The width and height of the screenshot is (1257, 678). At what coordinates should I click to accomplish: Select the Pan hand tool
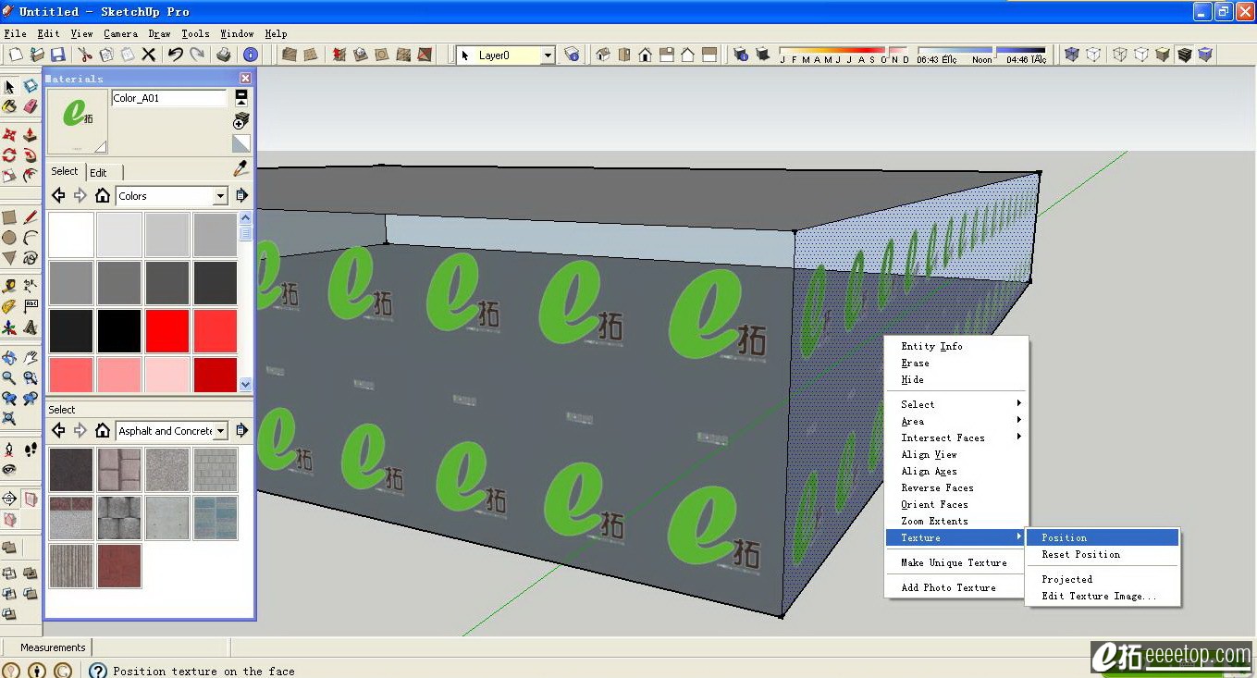click(30, 357)
